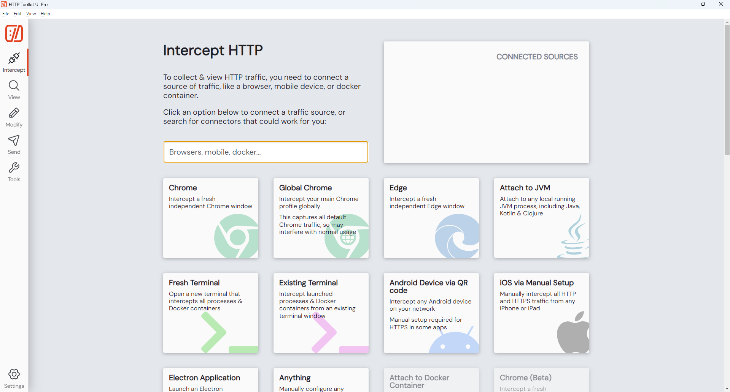Open the Tools page
The width and height of the screenshot is (730, 392).
[x=14, y=172]
